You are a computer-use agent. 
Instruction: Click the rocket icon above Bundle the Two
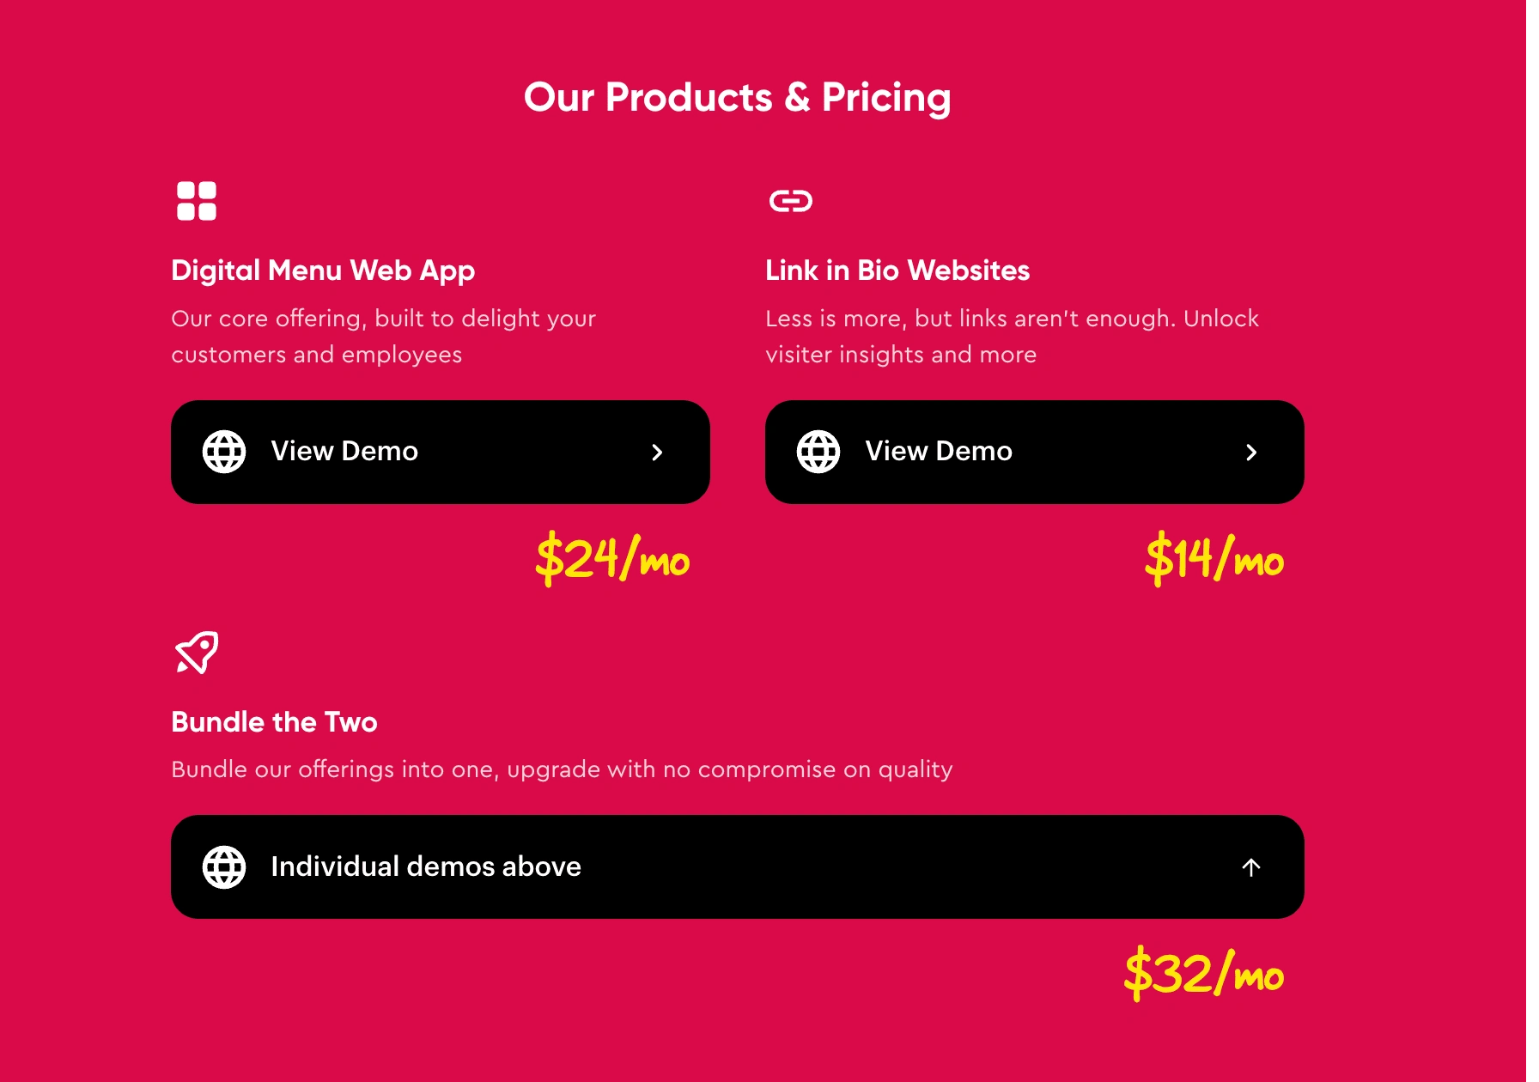(x=197, y=653)
